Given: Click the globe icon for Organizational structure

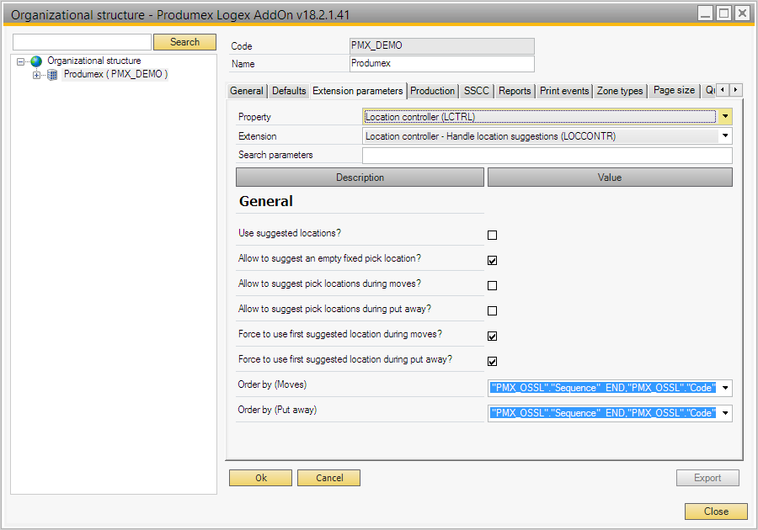Looking at the screenshot, I should click(x=36, y=61).
